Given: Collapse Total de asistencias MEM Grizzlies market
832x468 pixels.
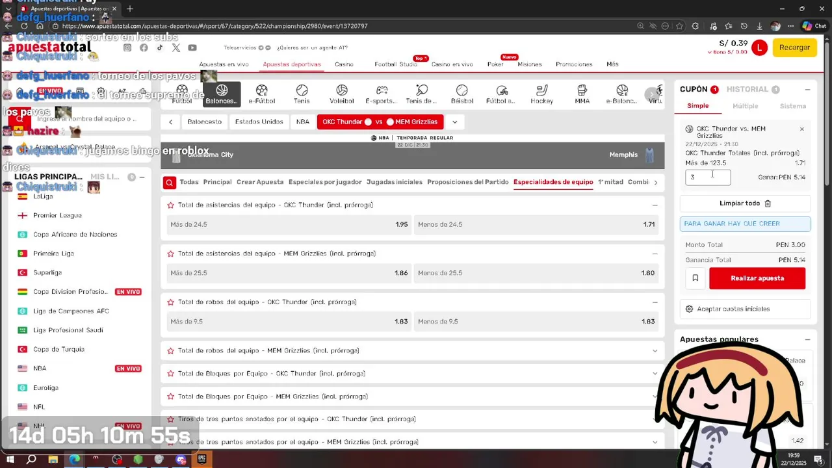Looking at the screenshot, I should pyautogui.click(x=655, y=253).
